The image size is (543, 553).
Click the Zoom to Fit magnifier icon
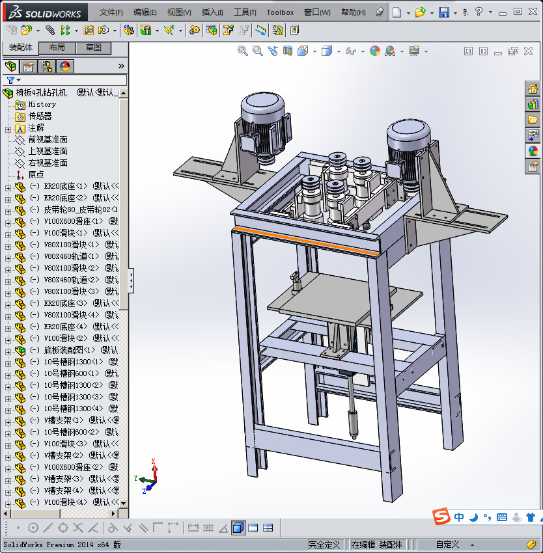(242, 51)
